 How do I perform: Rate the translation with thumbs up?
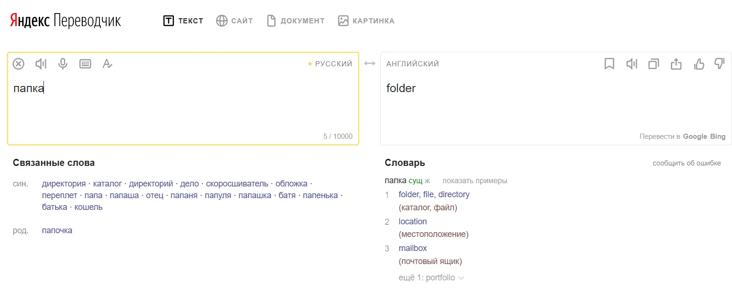click(698, 64)
